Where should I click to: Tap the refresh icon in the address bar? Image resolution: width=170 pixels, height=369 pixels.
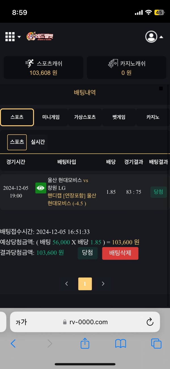[x=150, y=322]
